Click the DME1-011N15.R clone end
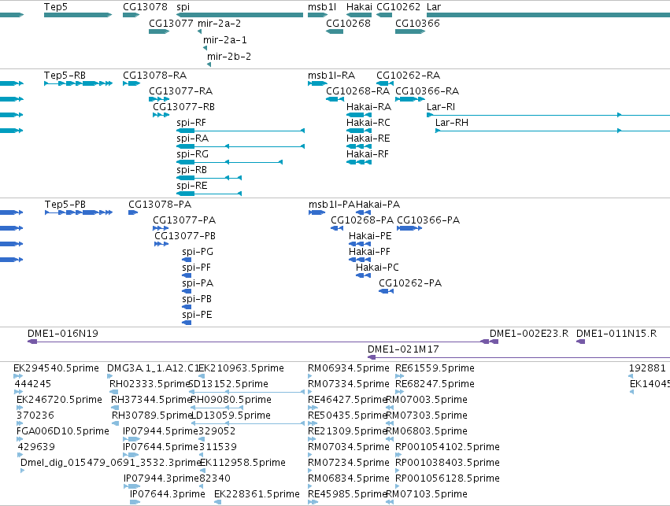This screenshot has height=506, width=670. pos(581,342)
